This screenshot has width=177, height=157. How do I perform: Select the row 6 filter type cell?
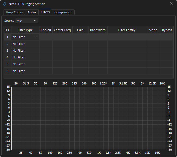point(25,71)
